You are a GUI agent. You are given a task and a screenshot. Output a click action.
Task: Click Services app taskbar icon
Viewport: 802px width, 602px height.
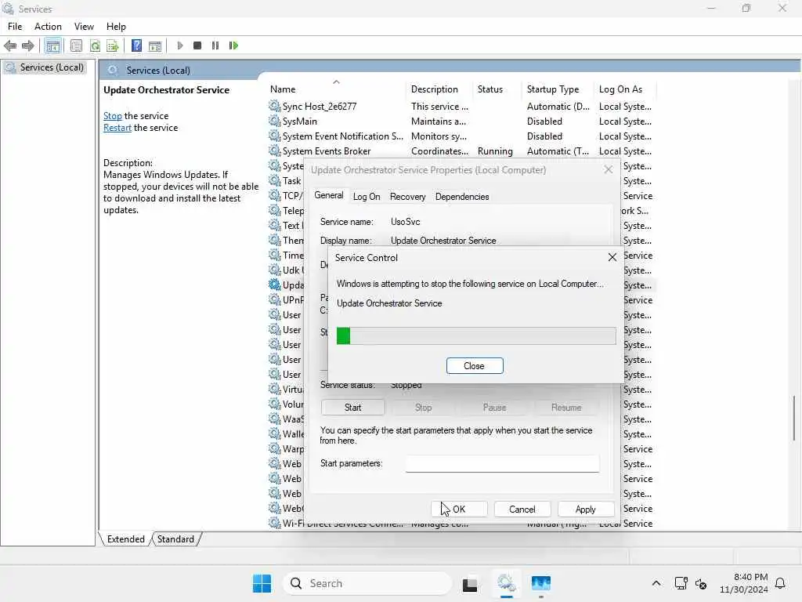click(x=507, y=583)
